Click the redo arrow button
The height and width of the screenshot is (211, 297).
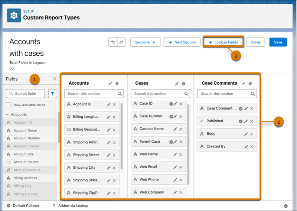click(121, 42)
